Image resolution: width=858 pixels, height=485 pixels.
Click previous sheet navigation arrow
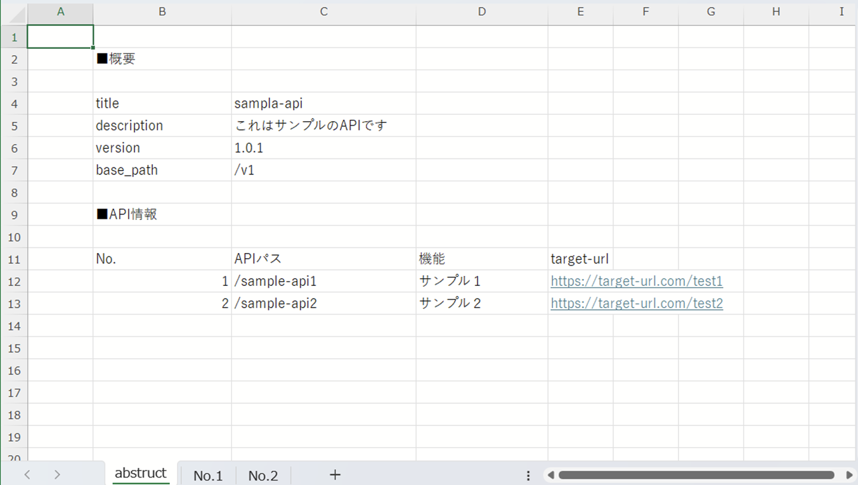coord(27,475)
